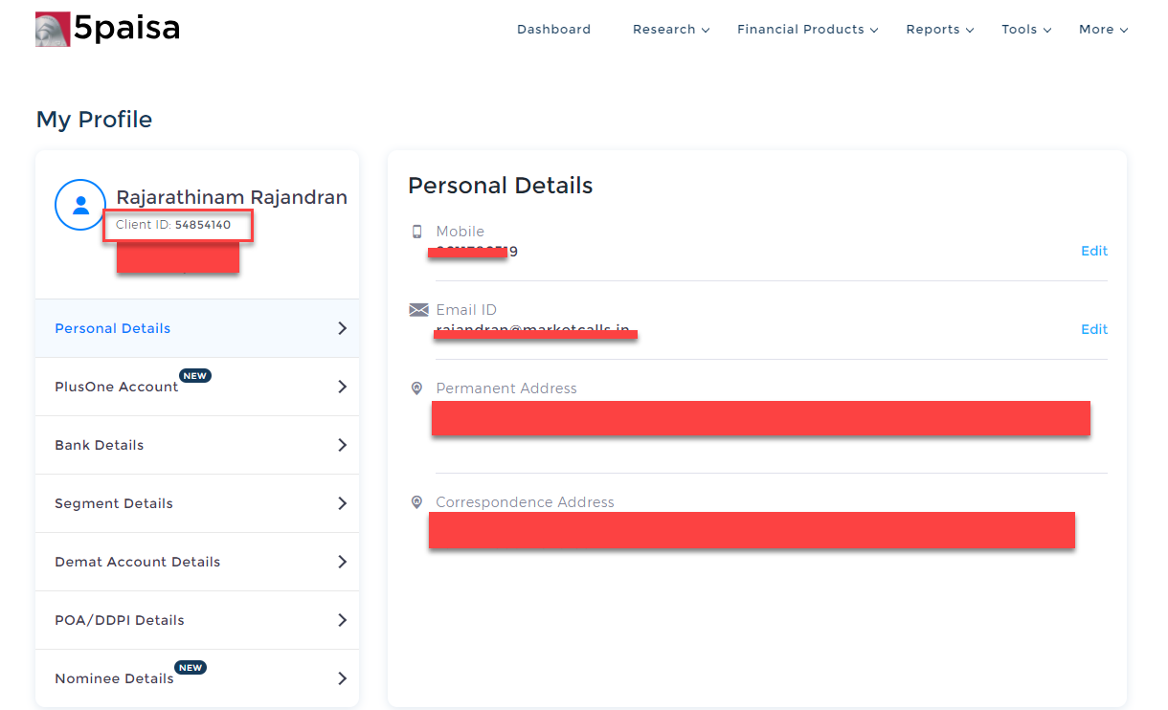Click the mobile phone icon
The width and height of the screenshot is (1168, 710).
coord(416,232)
